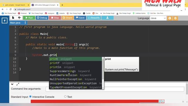This screenshot has width=188, height=106.
Task: Select the Interactive Console radio button
Action: 30,97
